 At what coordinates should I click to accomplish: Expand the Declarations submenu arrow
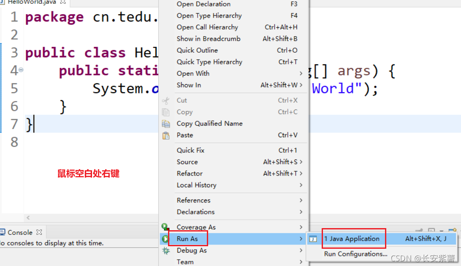coord(301,212)
